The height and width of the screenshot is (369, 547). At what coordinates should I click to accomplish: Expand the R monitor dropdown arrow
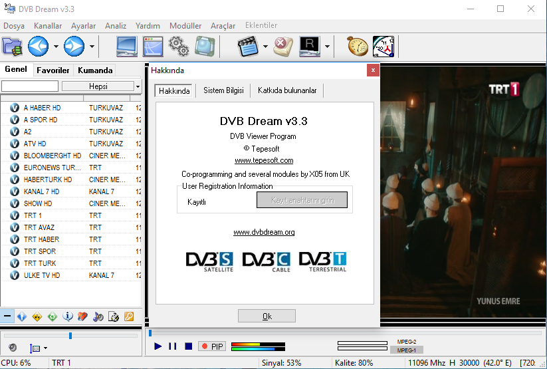point(327,47)
